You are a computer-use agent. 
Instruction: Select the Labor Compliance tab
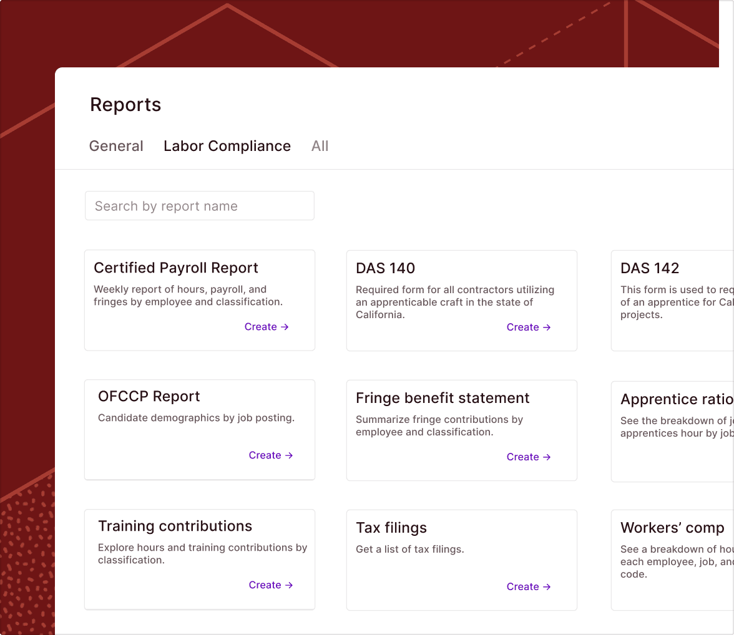point(227,145)
